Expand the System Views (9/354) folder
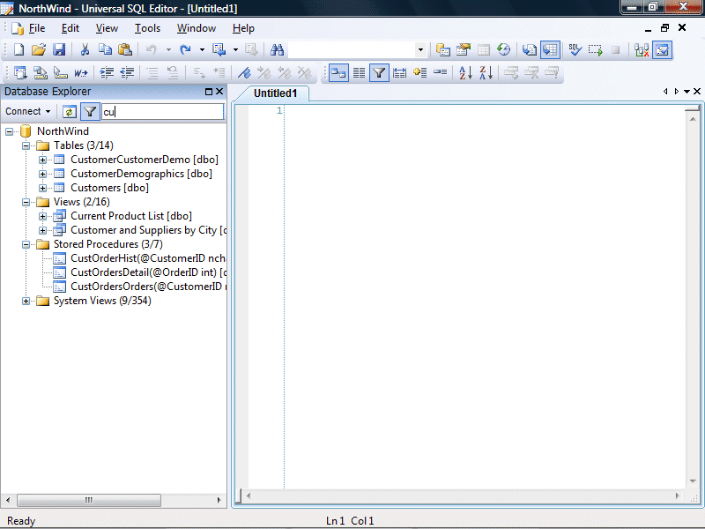705x529 pixels. click(26, 301)
